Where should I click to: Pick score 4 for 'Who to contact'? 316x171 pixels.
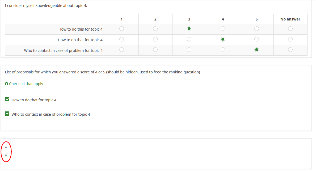[223, 49]
